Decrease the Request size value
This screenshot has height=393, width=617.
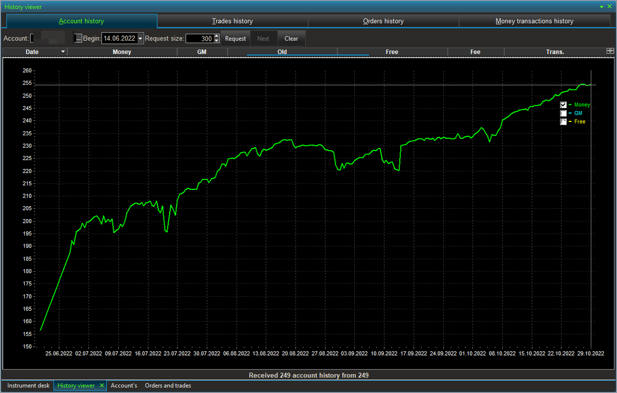(x=216, y=41)
